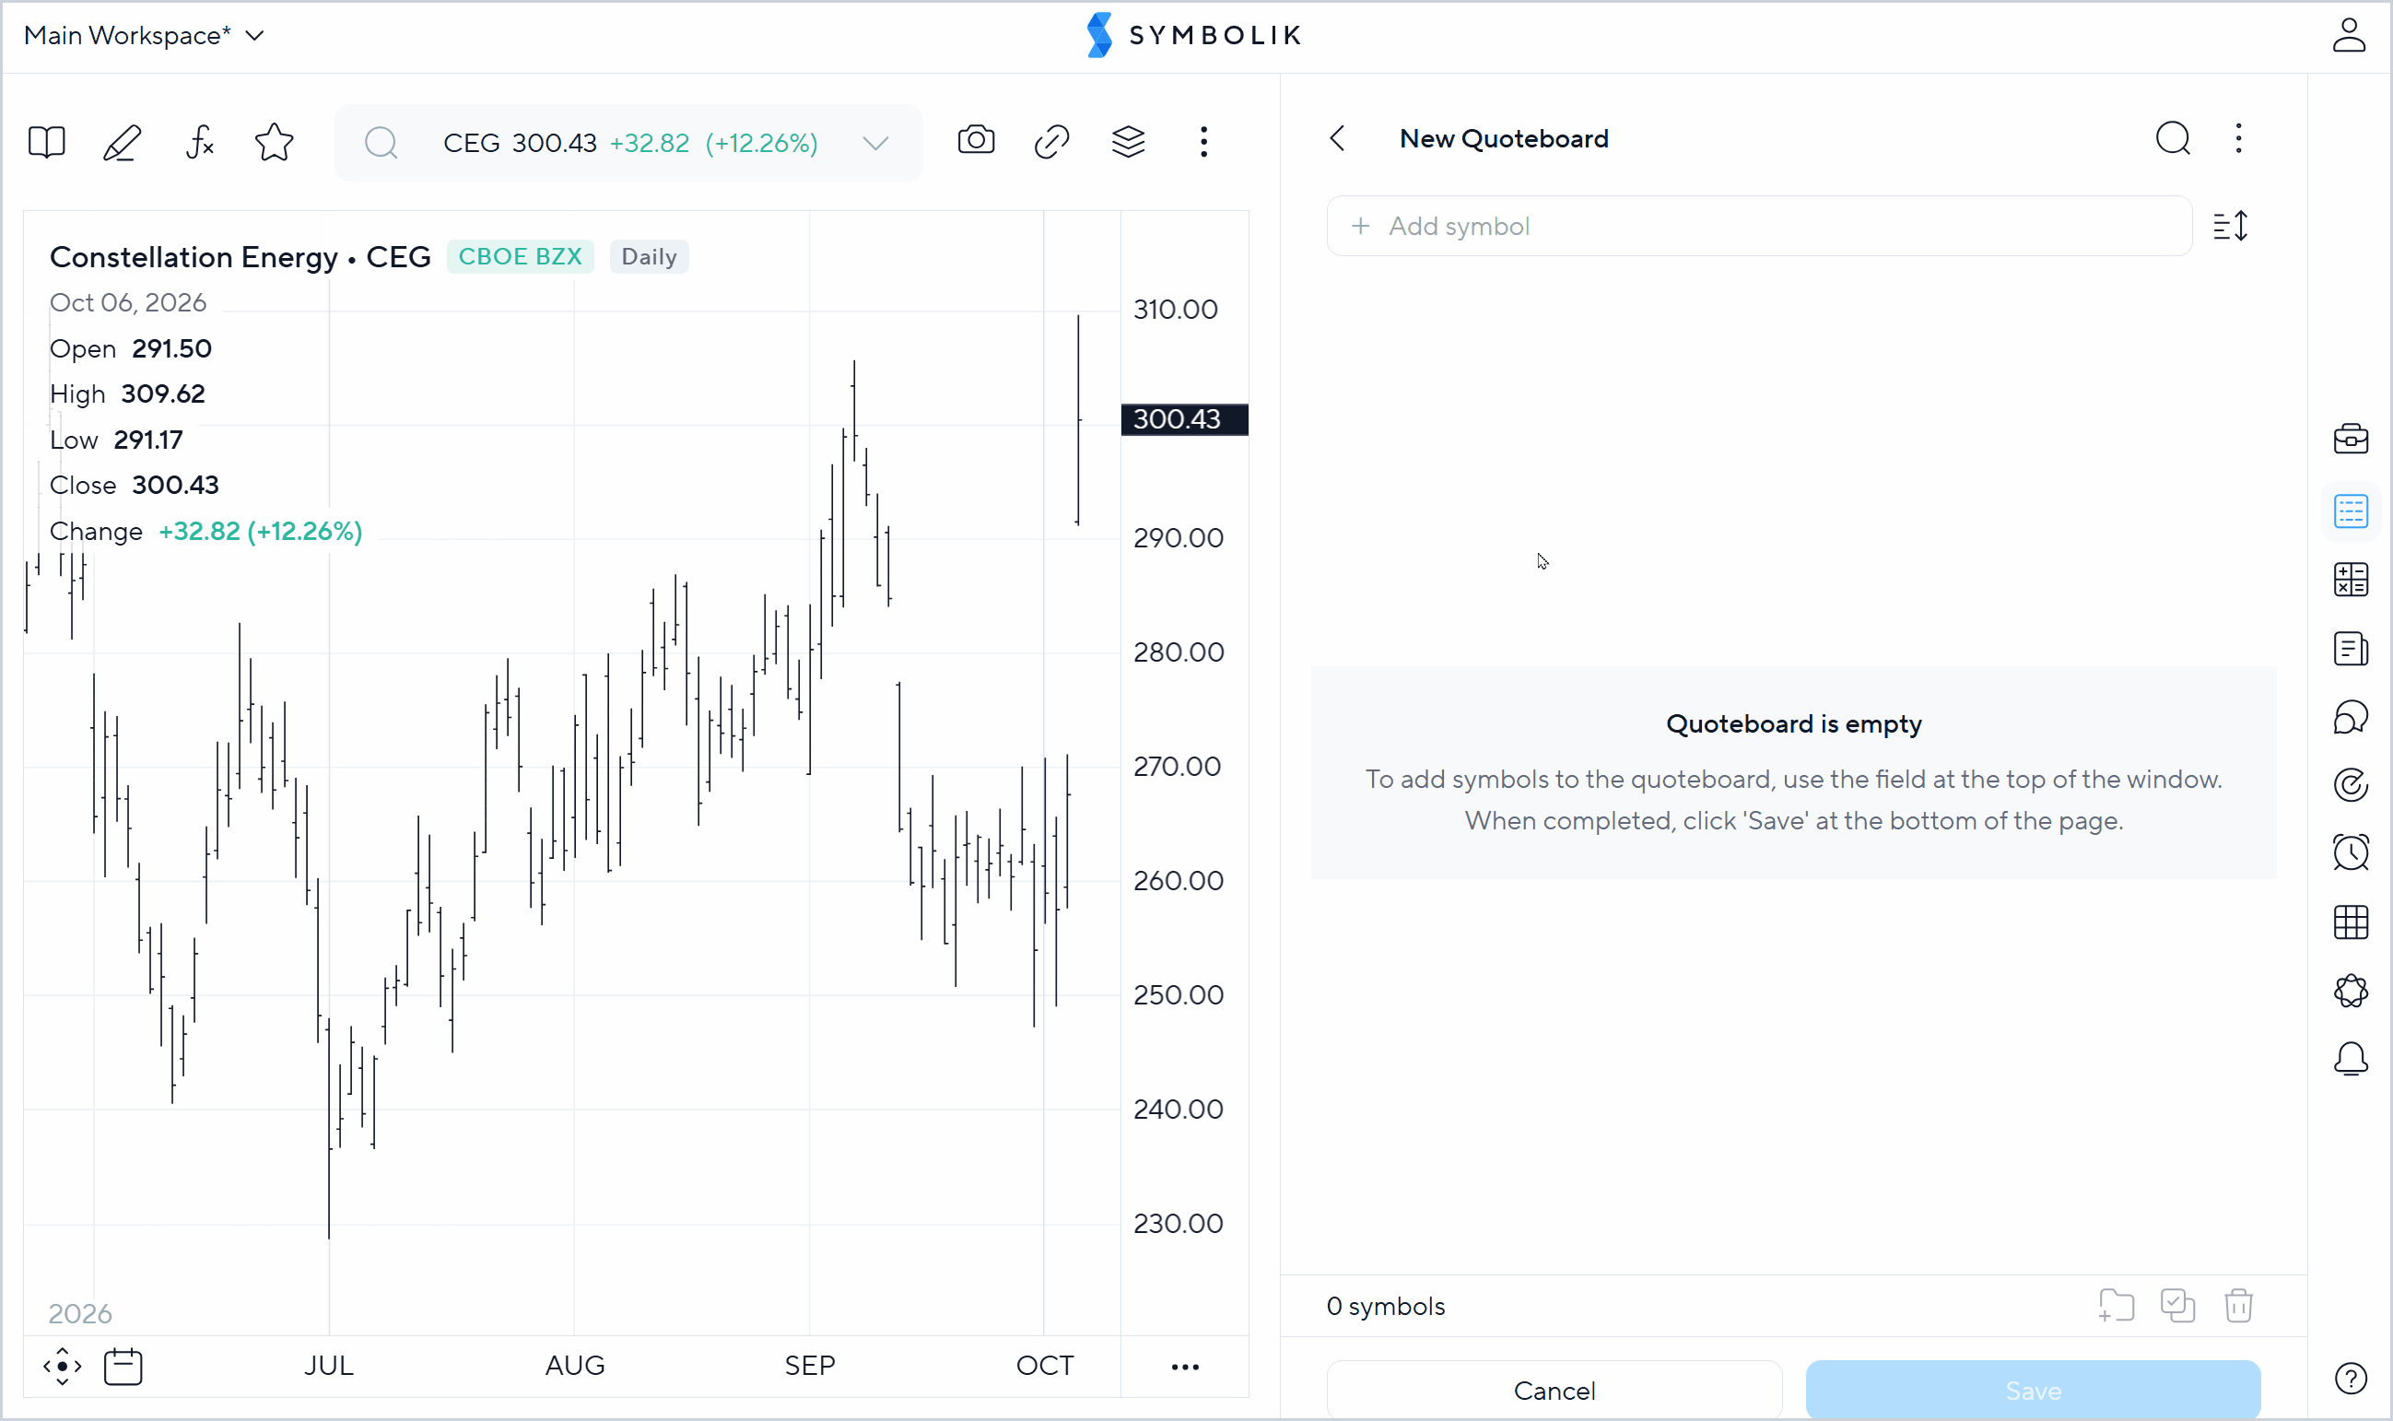
Task: Go back with quoteboard arrow
Action: tap(1338, 139)
